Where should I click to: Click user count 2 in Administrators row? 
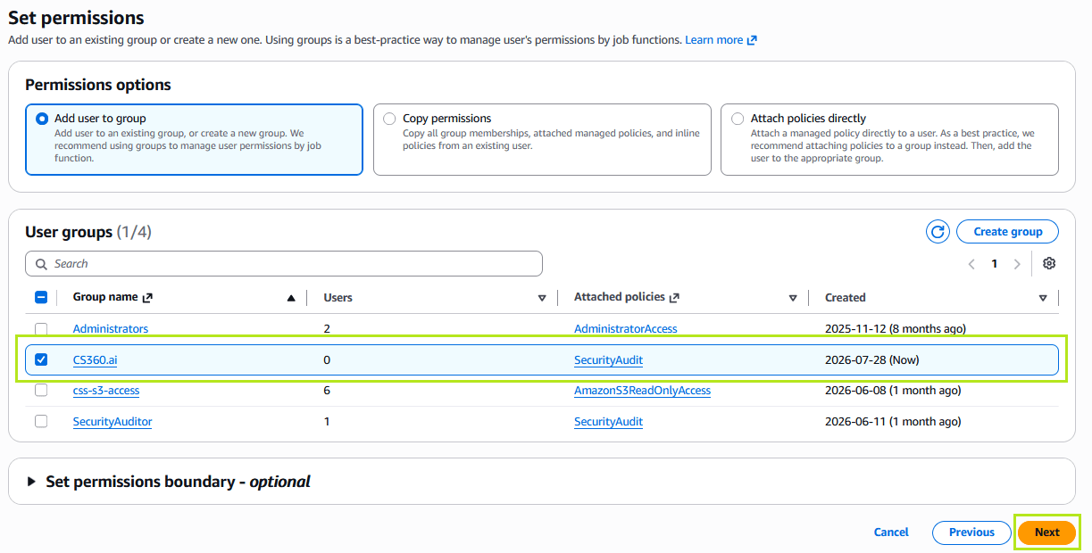tap(327, 329)
